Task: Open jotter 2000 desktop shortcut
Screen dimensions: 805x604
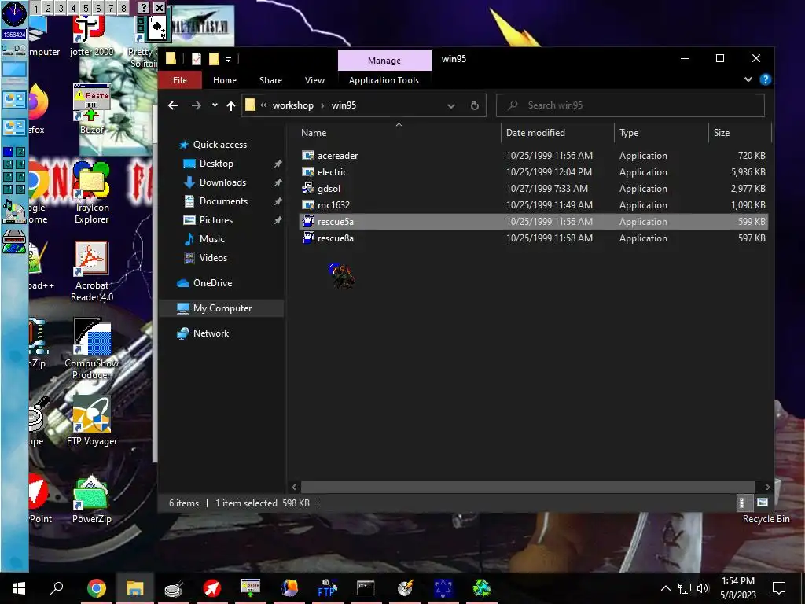Action: tap(91, 36)
